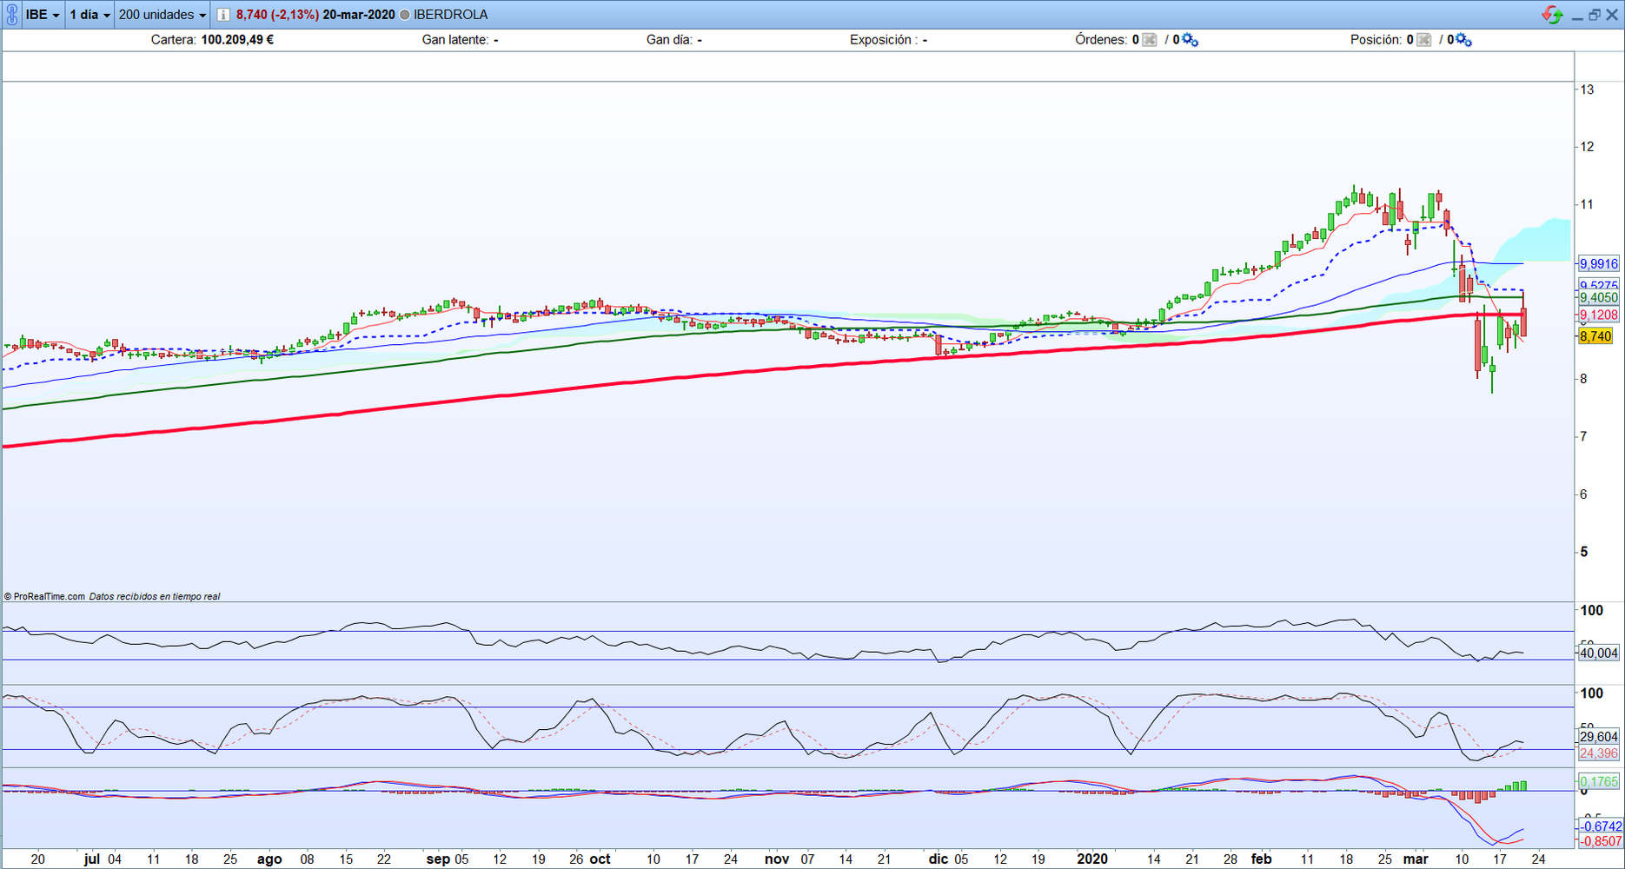Open the Órdenes settings gear icon
1625x869 pixels.
[x=1190, y=40]
